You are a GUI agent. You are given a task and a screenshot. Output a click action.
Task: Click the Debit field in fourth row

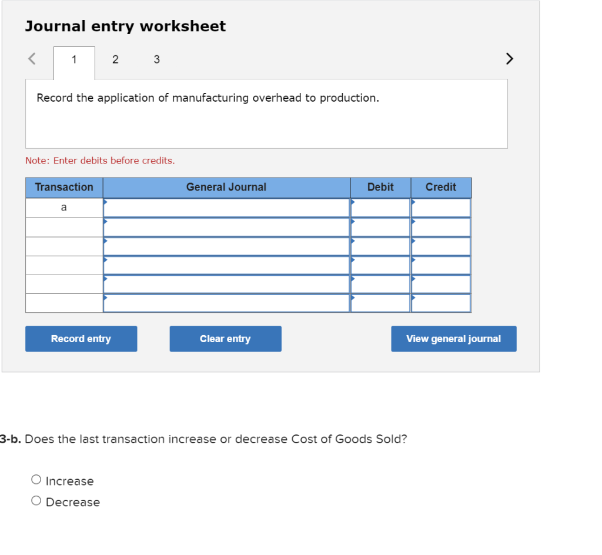pos(380,265)
